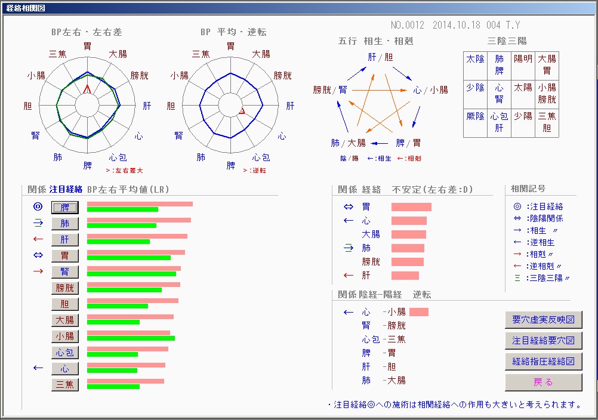Select the 膀胱 meridian button
Screen dimensions: 598x420
[x=65, y=288]
